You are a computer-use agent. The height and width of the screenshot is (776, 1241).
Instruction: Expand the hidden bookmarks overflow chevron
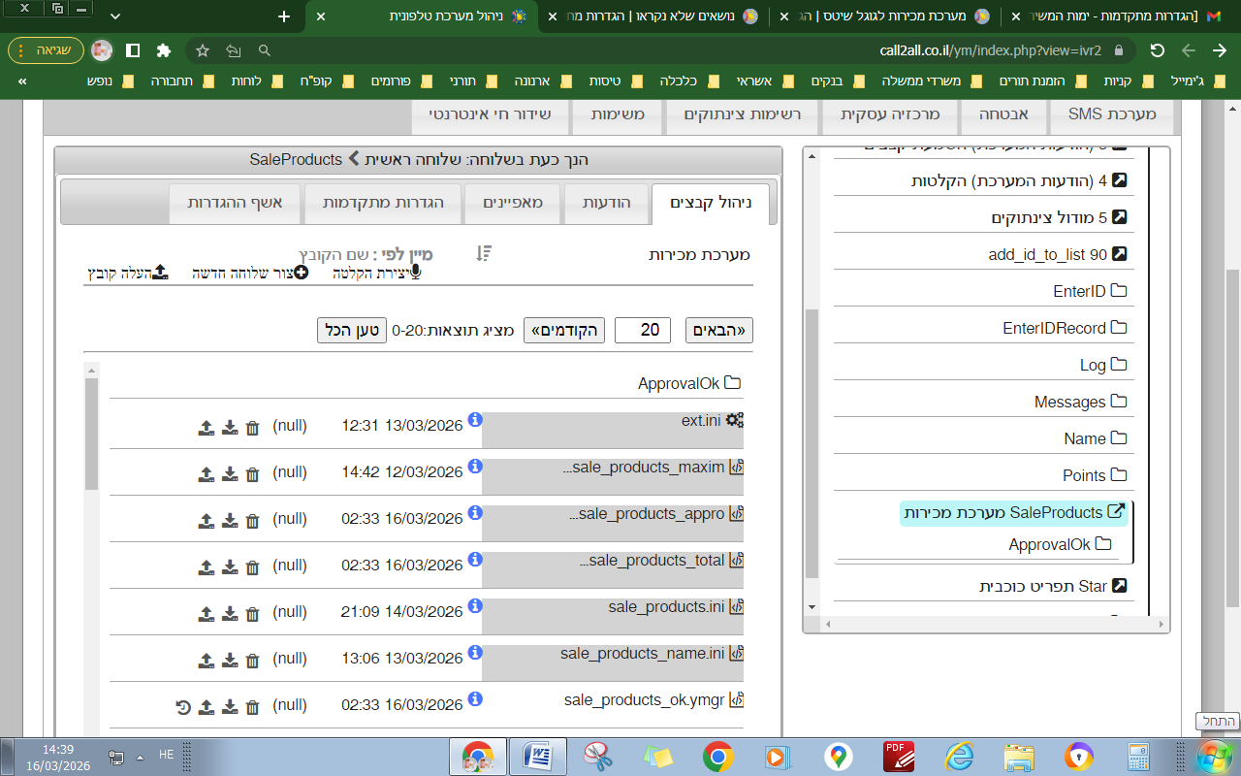click(22, 81)
